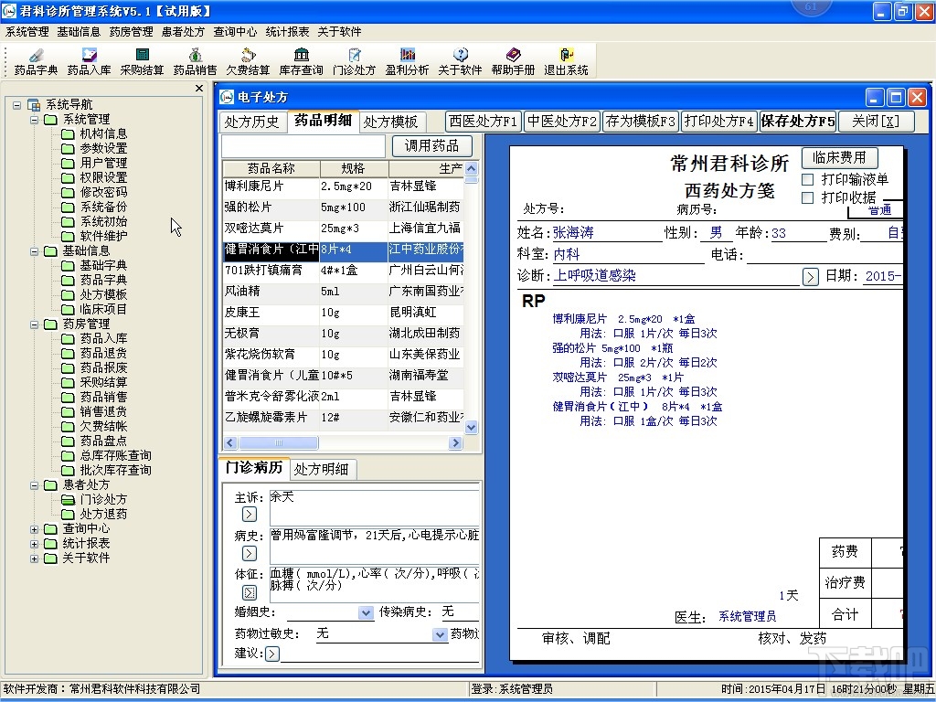The height and width of the screenshot is (702, 936).
Task: Switch to the 处方历史 tab
Action: point(252,122)
